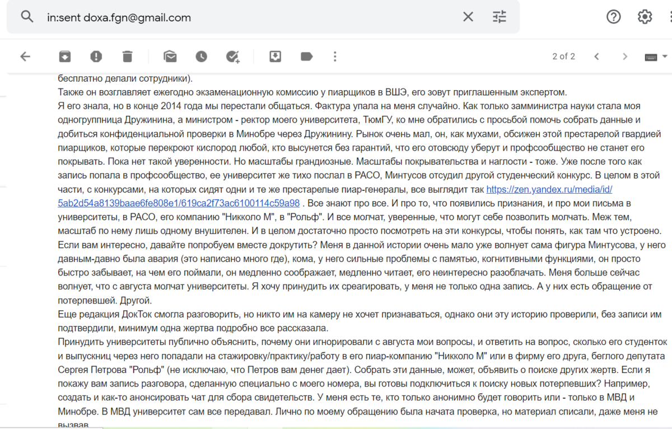Viewport: 672px width, 429px height.
Task: Go to the older conversation arrow
Action: 626,56
